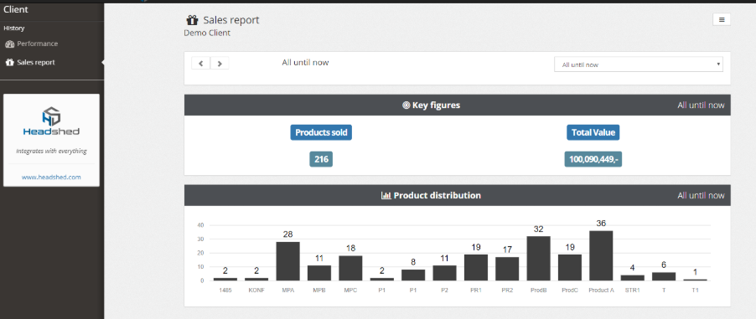Click the Products sold badge
Image resolution: width=756 pixels, height=319 pixels.
coord(321,132)
